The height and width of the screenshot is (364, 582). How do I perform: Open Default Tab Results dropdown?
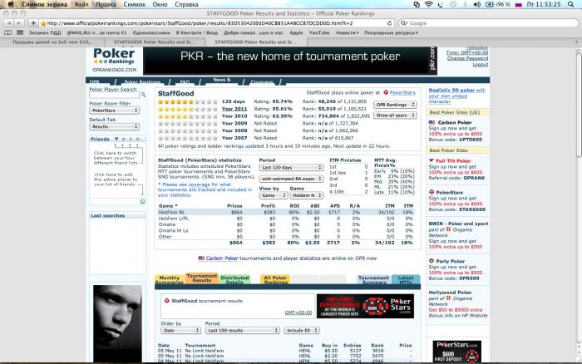[x=115, y=126]
